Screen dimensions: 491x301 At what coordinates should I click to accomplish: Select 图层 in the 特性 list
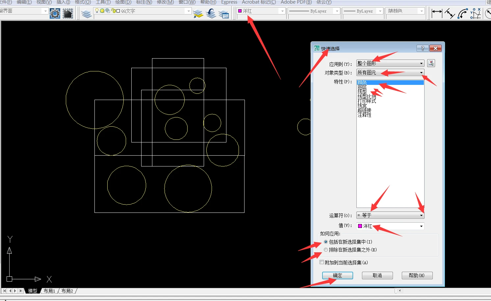(x=362, y=87)
